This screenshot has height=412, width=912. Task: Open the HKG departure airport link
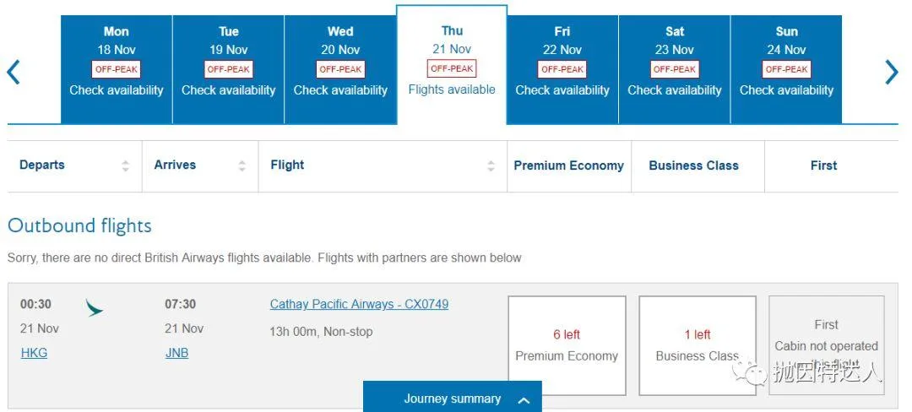34,353
